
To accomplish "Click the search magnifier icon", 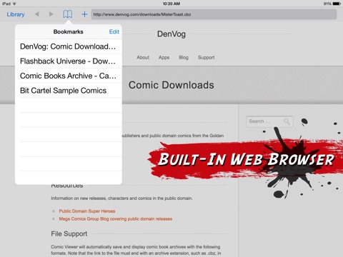I will click(x=287, y=121).
